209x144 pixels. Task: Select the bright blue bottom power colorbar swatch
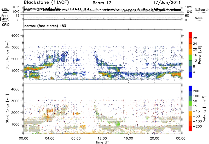(190, 75)
